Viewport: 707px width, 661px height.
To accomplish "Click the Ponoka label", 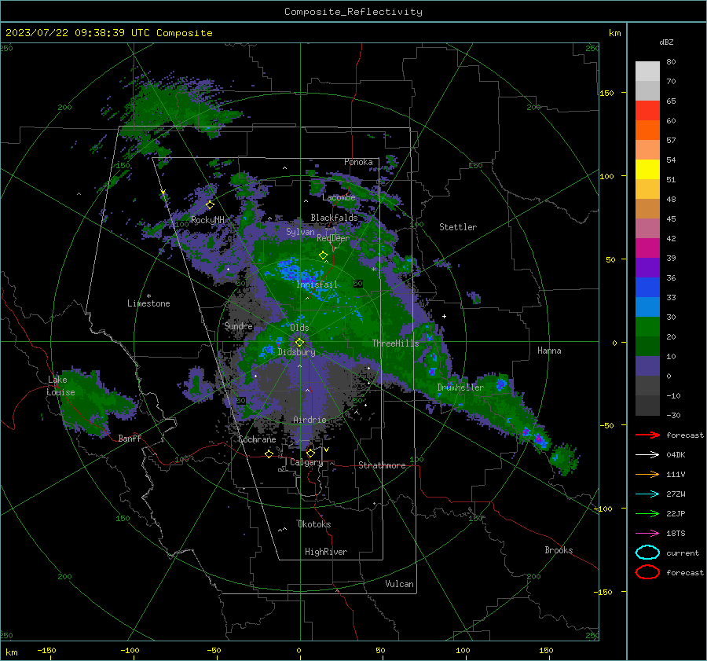I will click(358, 162).
